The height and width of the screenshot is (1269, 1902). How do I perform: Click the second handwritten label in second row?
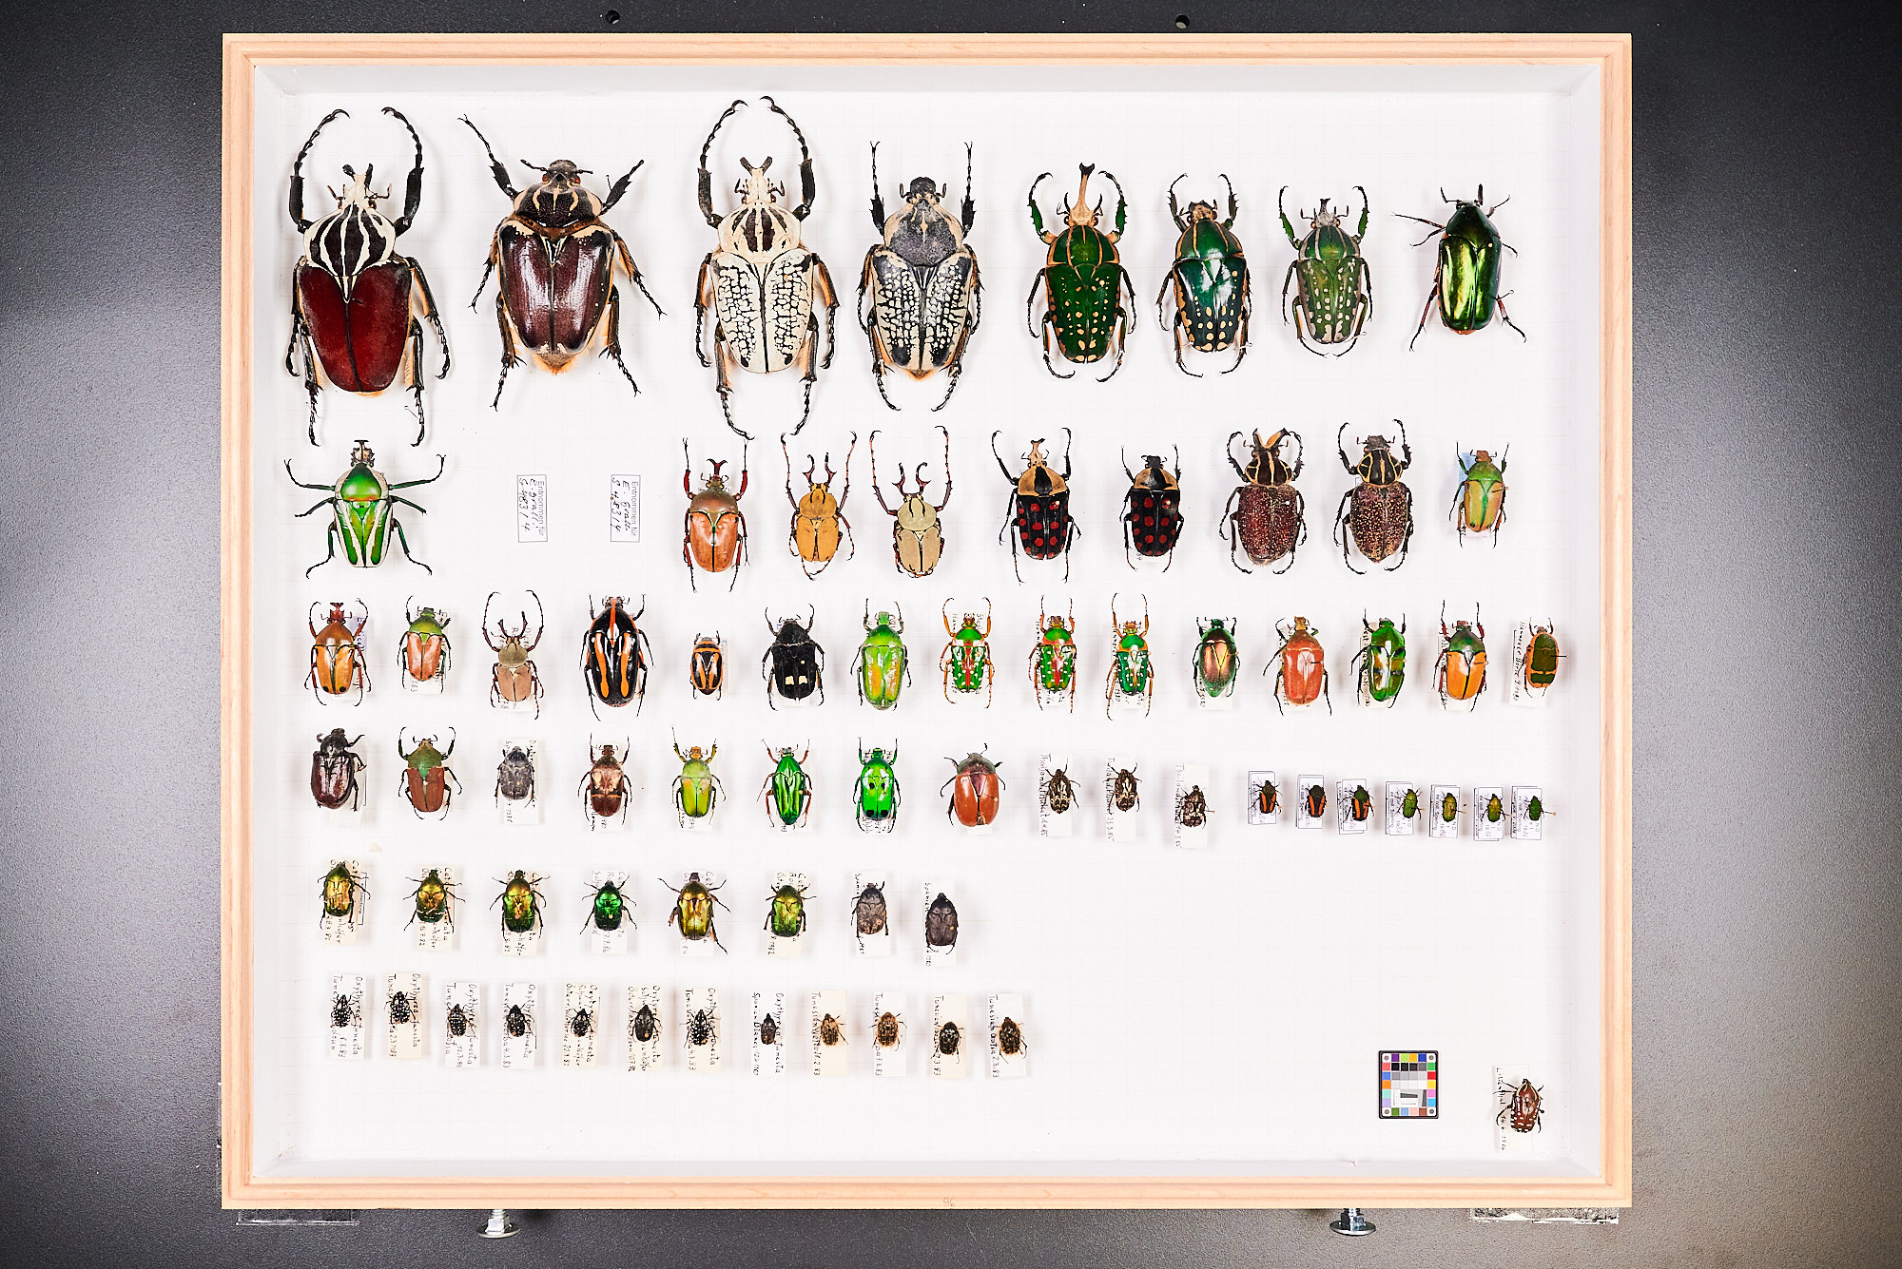pyautogui.click(x=624, y=508)
